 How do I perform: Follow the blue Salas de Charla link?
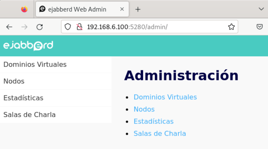click(x=160, y=133)
